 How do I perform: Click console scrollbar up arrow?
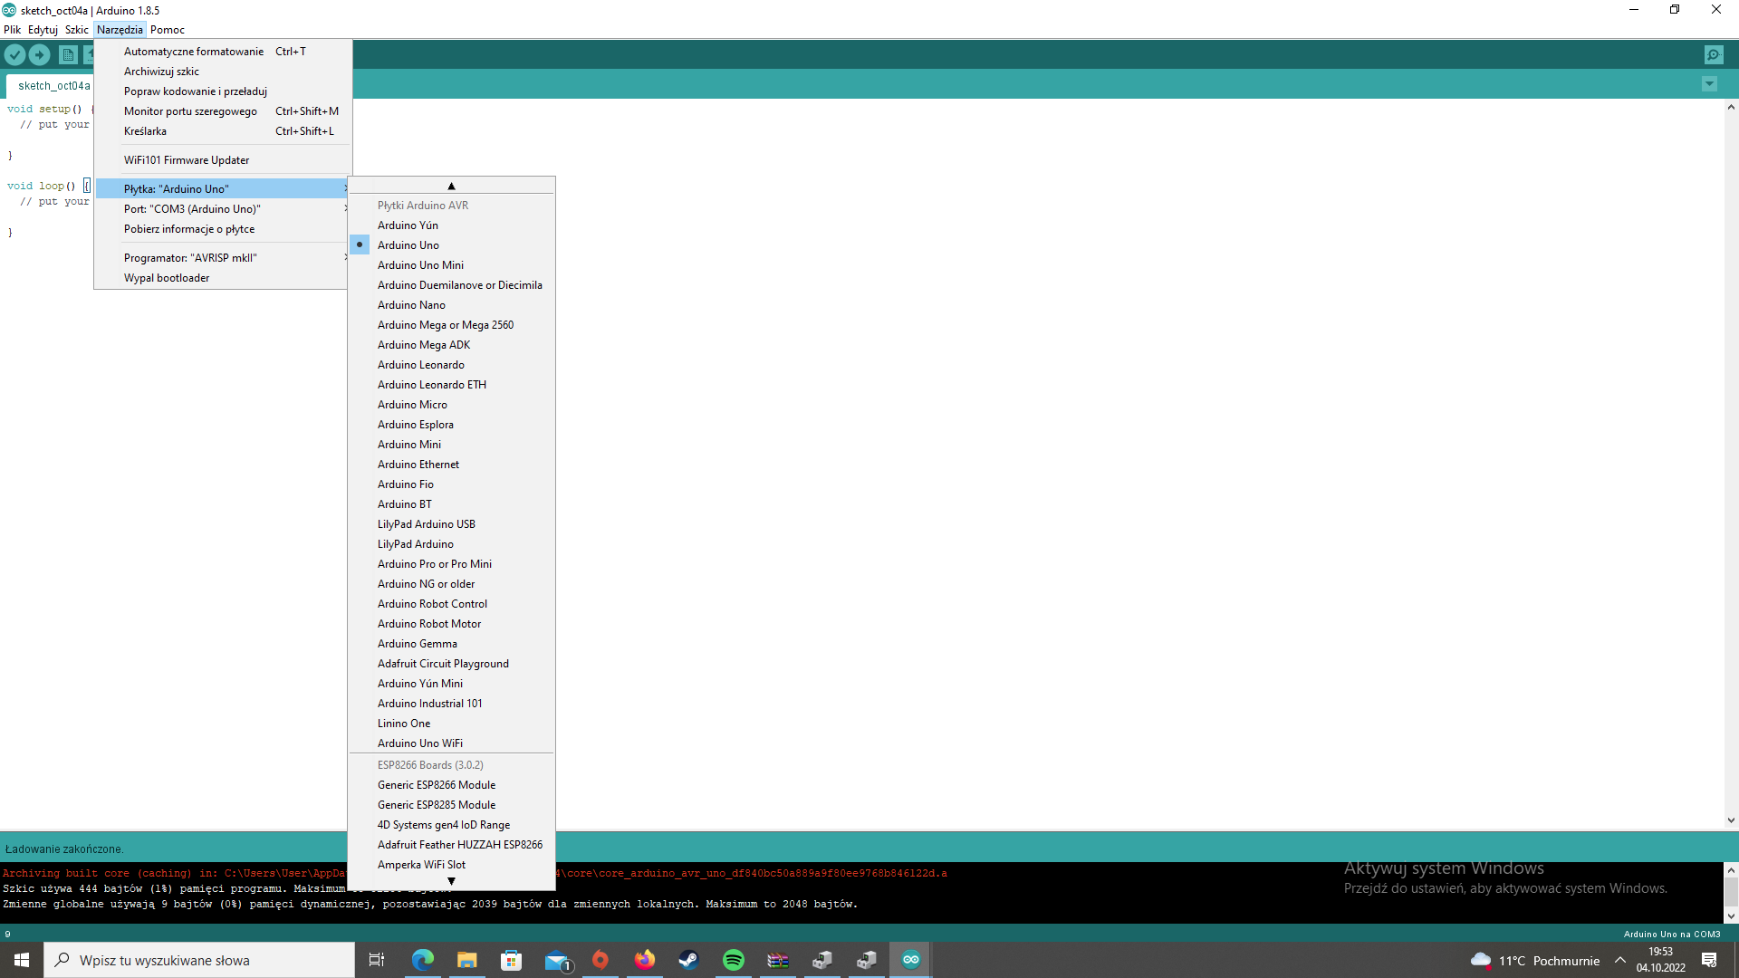[1731, 869]
